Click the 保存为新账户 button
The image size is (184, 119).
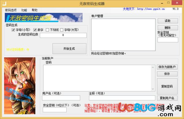tap(167, 67)
